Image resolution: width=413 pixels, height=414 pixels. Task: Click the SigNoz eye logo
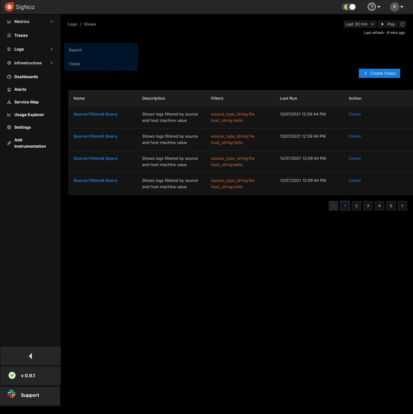click(x=9, y=7)
